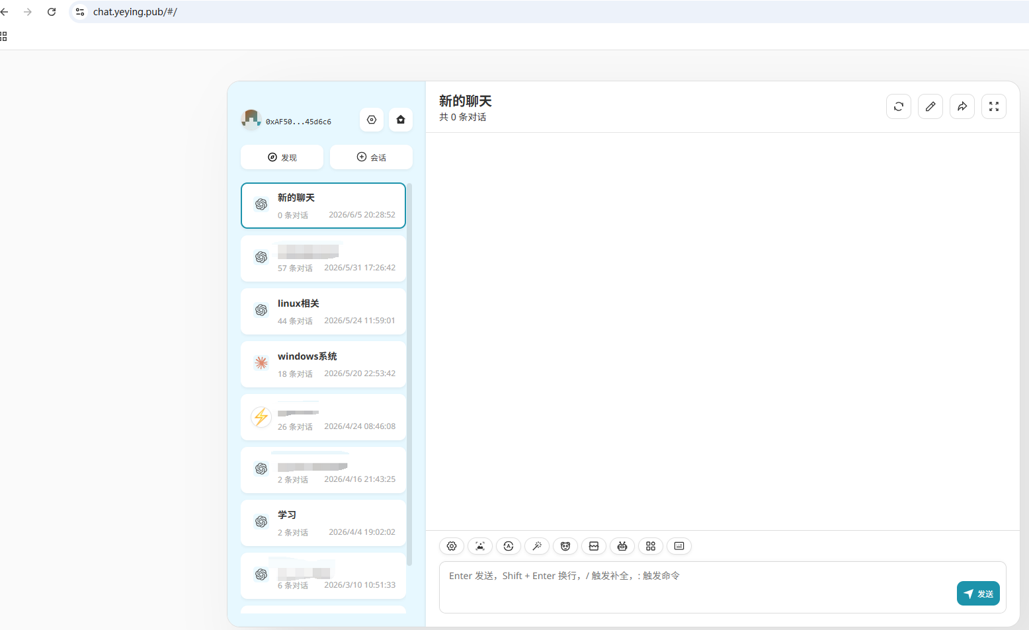Click lightning bolt icon on 26 条对话 chat
1029x630 pixels.
[261, 417]
